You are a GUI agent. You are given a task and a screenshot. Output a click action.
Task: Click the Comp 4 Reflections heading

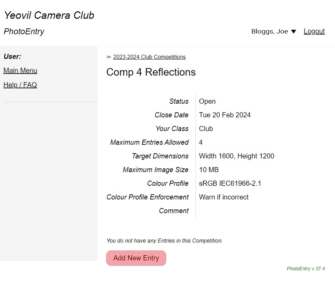151,72
